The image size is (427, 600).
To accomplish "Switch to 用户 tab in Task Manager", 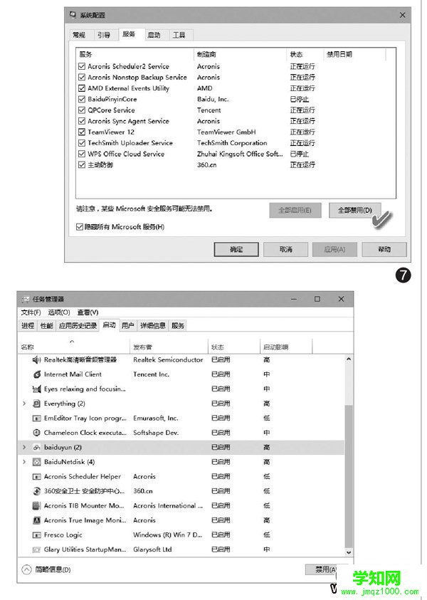I will pos(128,326).
